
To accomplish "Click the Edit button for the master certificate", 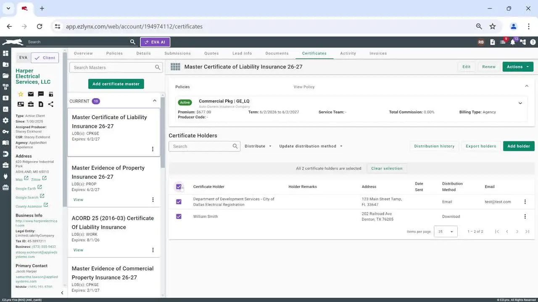I will coord(467,67).
